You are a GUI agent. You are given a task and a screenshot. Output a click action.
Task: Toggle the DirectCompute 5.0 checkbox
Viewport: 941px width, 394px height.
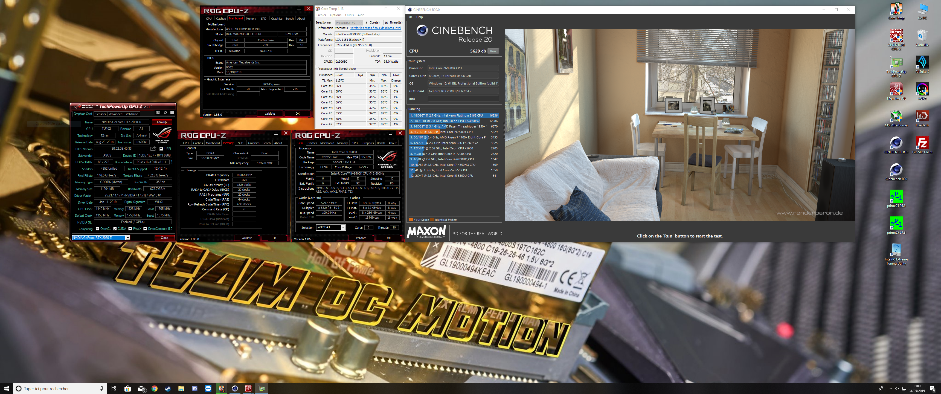145,229
